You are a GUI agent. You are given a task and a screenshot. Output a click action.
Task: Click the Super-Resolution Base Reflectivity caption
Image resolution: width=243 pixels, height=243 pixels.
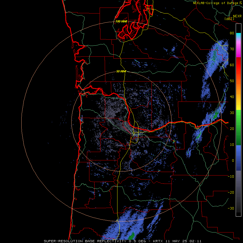85,241
